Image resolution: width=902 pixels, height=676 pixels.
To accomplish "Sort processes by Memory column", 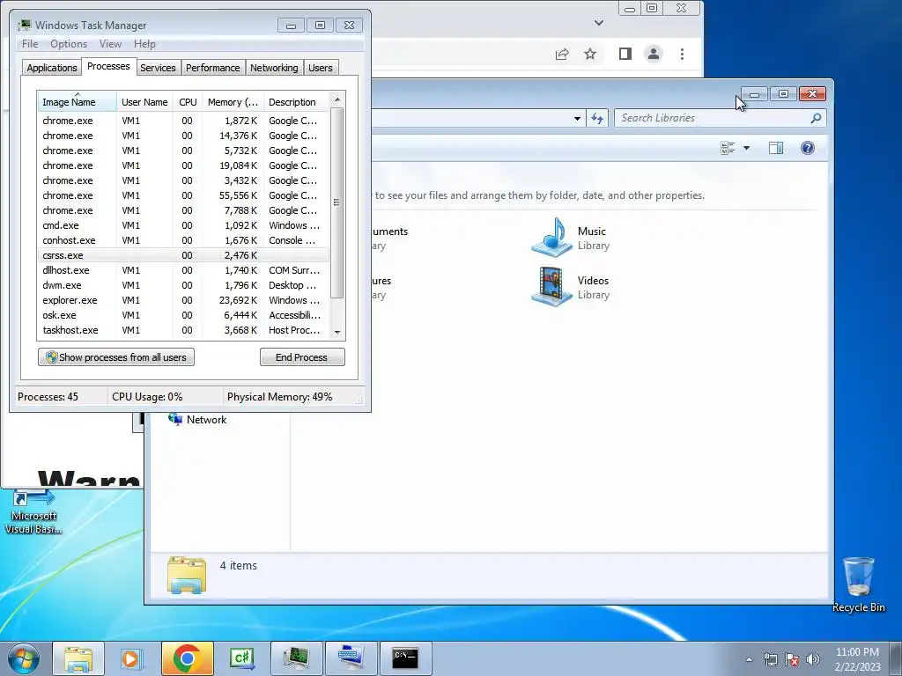I will 233,102.
